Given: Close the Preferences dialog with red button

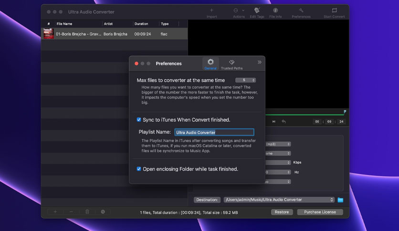Looking at the screenshot, I should pos(136,63).
